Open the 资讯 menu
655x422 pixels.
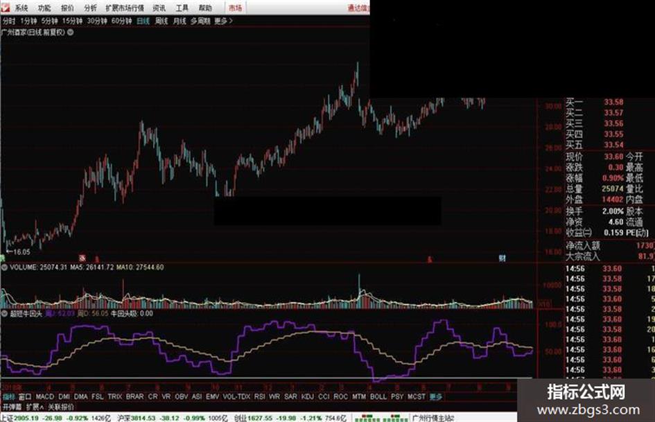(159, 8)
